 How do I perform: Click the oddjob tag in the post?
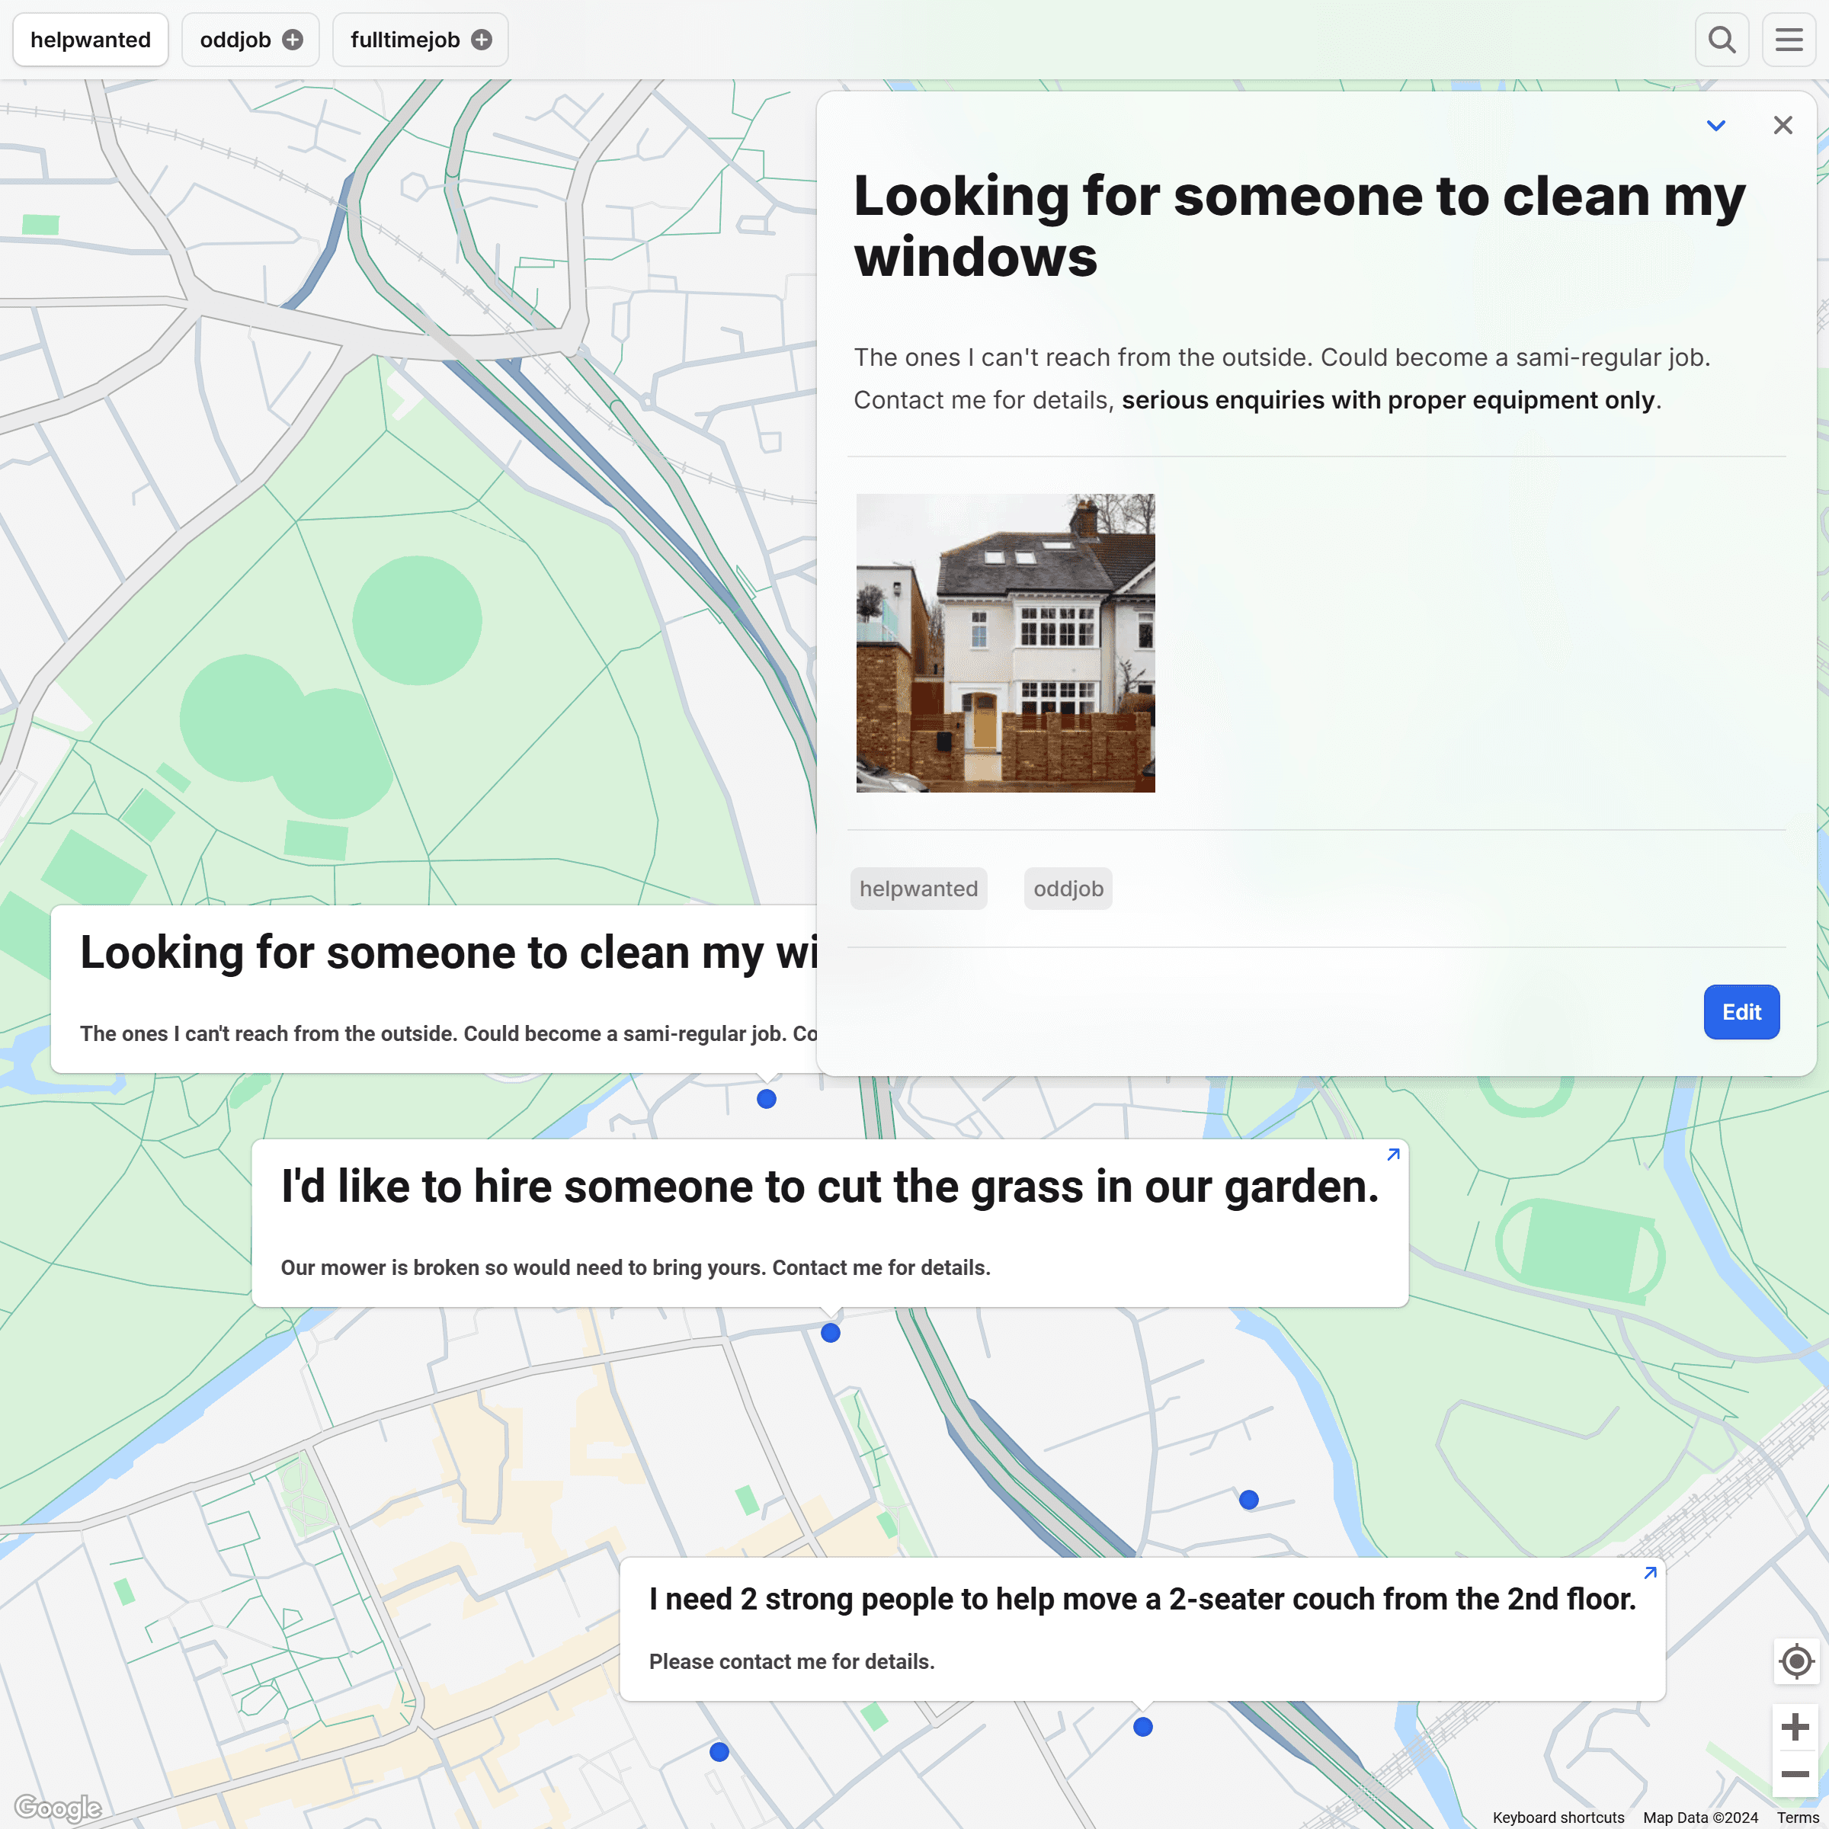point(1068,889)
